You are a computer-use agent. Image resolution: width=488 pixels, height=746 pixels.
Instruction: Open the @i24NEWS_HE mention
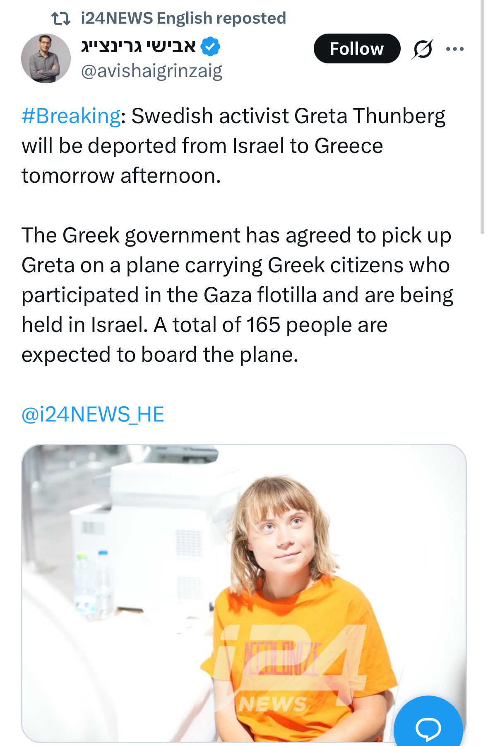point(93,414)
